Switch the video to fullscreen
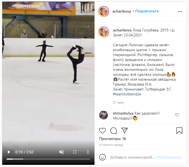The image size is (189, 167). 75,152
